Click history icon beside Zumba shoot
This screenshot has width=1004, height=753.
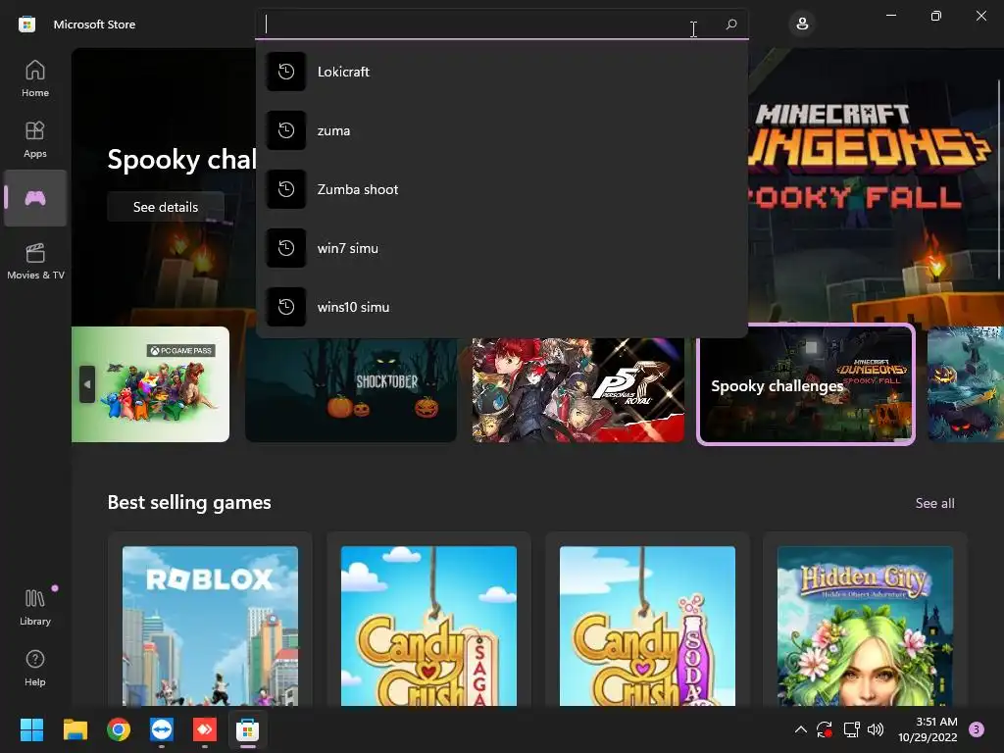(x=286, y=189)
